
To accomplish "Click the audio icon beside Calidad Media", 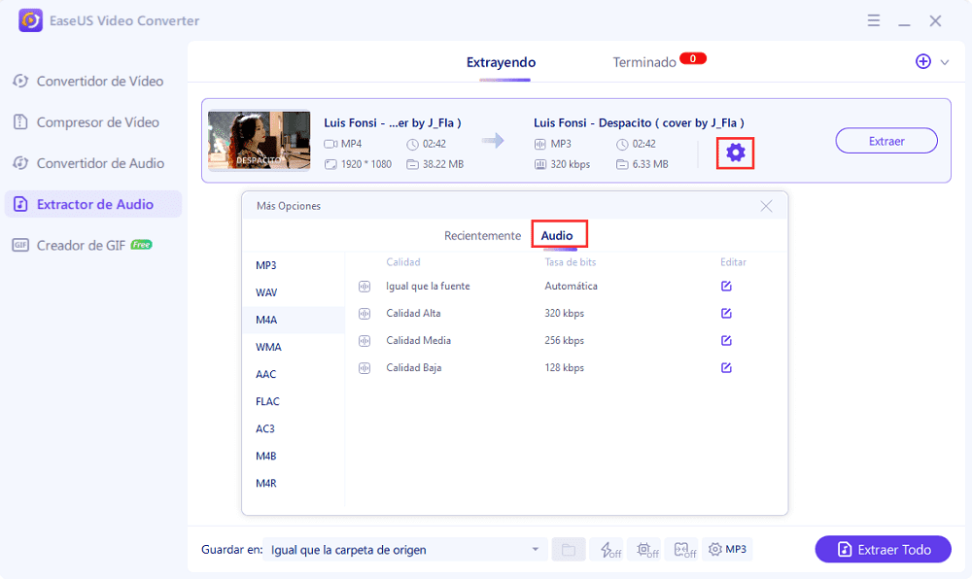I will click(364, 341).
